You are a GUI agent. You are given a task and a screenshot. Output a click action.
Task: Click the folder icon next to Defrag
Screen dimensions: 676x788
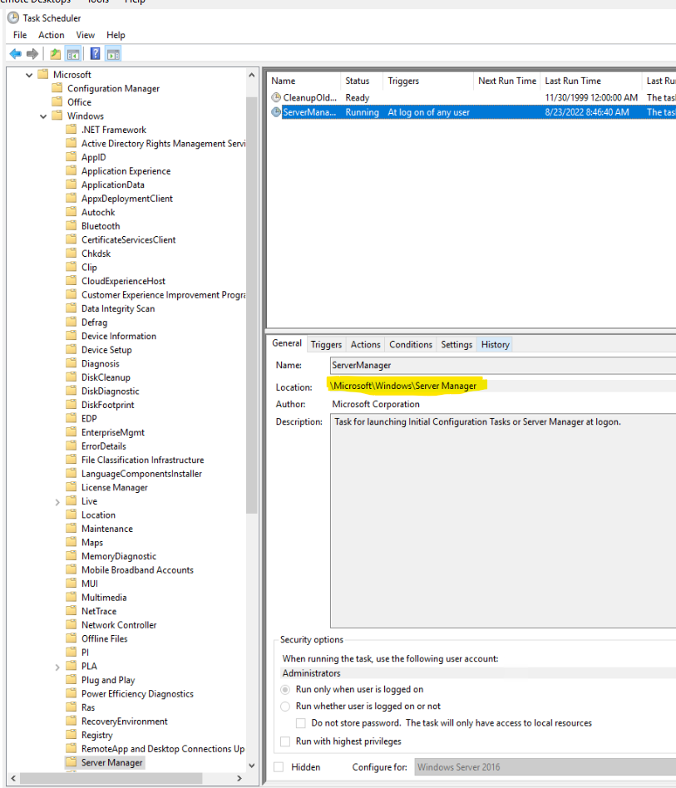72,323
